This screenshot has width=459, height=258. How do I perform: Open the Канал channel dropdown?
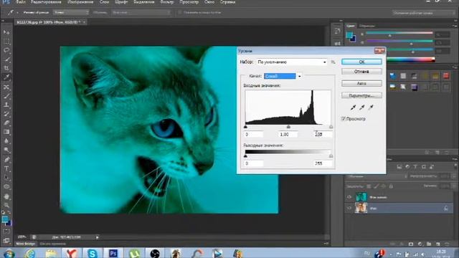coord(283,76)
